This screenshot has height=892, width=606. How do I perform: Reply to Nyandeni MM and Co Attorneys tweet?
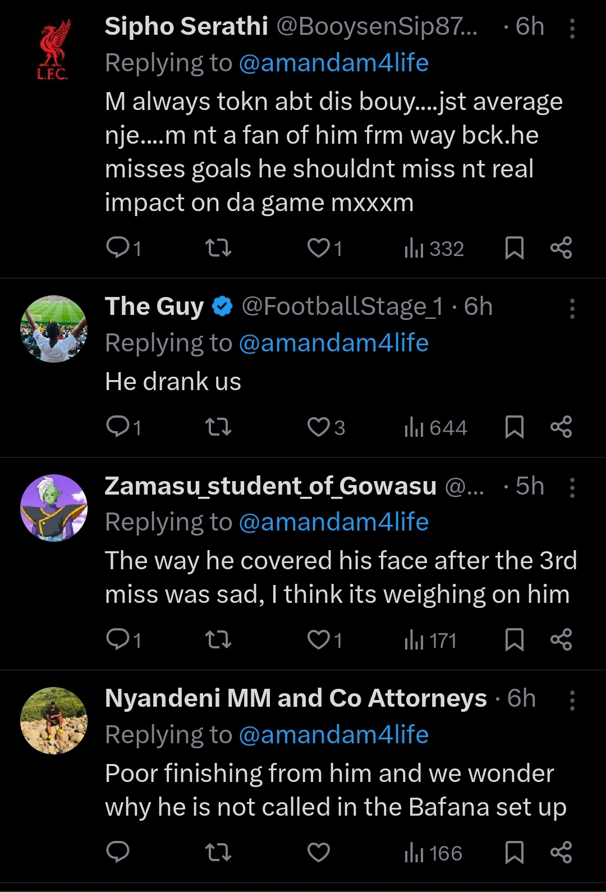(x=118, y=852)
